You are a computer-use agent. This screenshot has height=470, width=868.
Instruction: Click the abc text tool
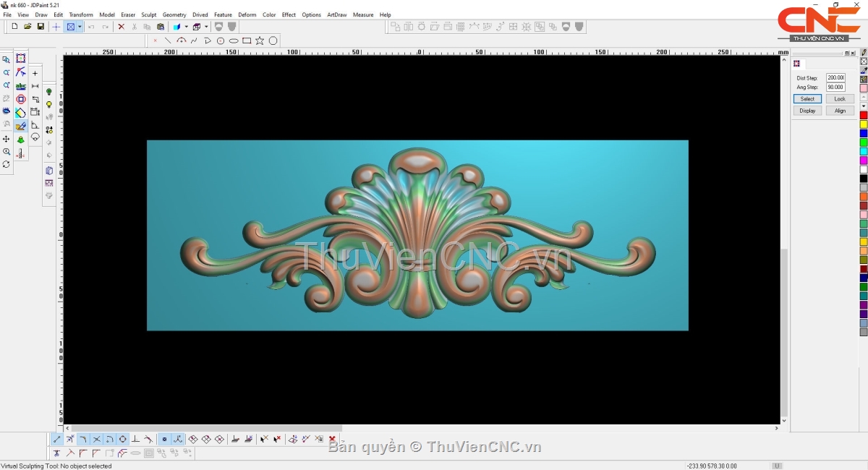21,86
